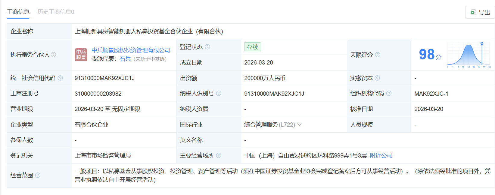Select organization code MAK92XJC-1
Screen dimensions: 495x195
pos(431,94)
